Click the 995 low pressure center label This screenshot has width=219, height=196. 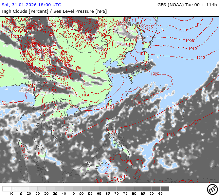[x=150, y=27]
